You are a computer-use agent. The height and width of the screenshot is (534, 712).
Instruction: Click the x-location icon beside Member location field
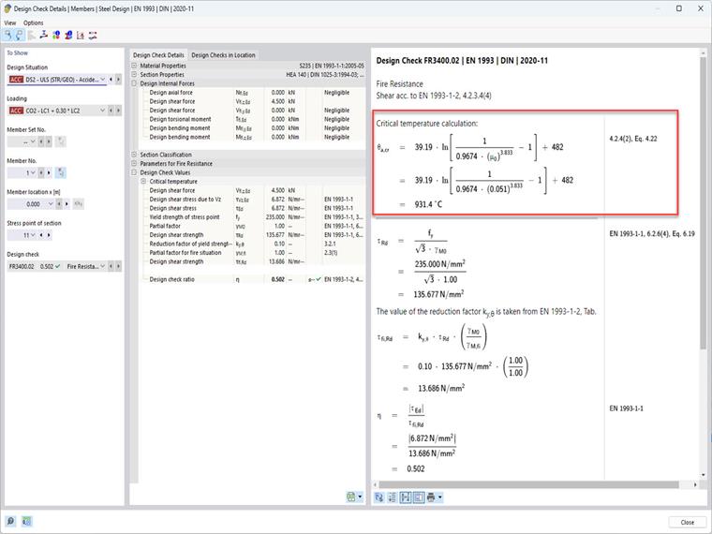78,204
